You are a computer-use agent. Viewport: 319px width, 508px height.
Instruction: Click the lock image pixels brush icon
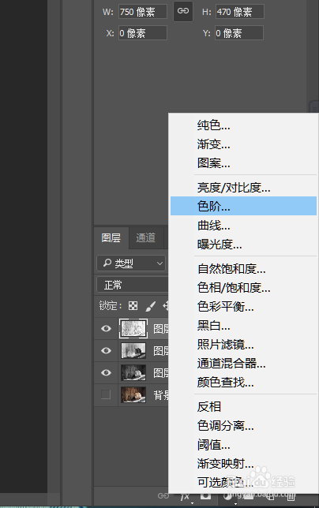pyautogui.click(x=151, y=306)
